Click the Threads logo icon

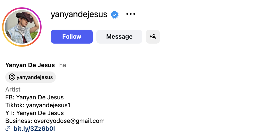click(12, 77)
